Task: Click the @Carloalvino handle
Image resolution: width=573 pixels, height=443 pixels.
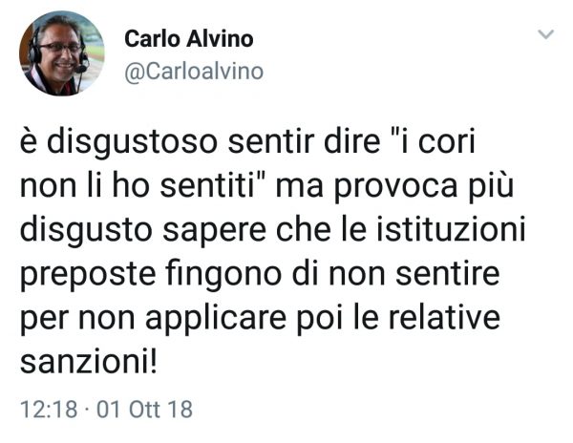Action: coord(194,72)
